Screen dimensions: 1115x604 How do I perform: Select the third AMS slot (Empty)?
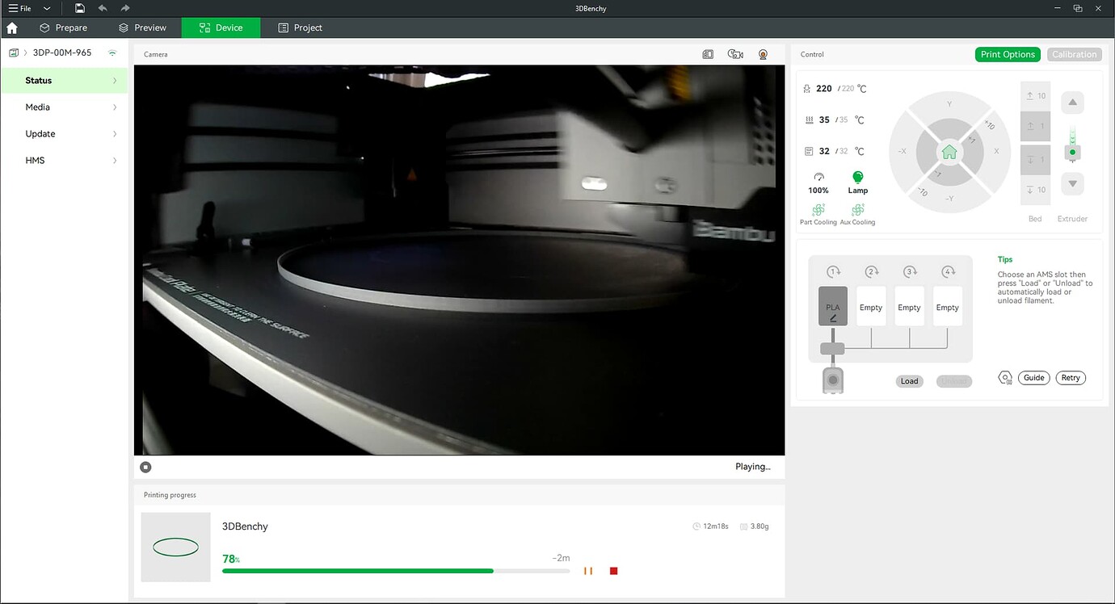pyautogui.click(x=909, y=306)
